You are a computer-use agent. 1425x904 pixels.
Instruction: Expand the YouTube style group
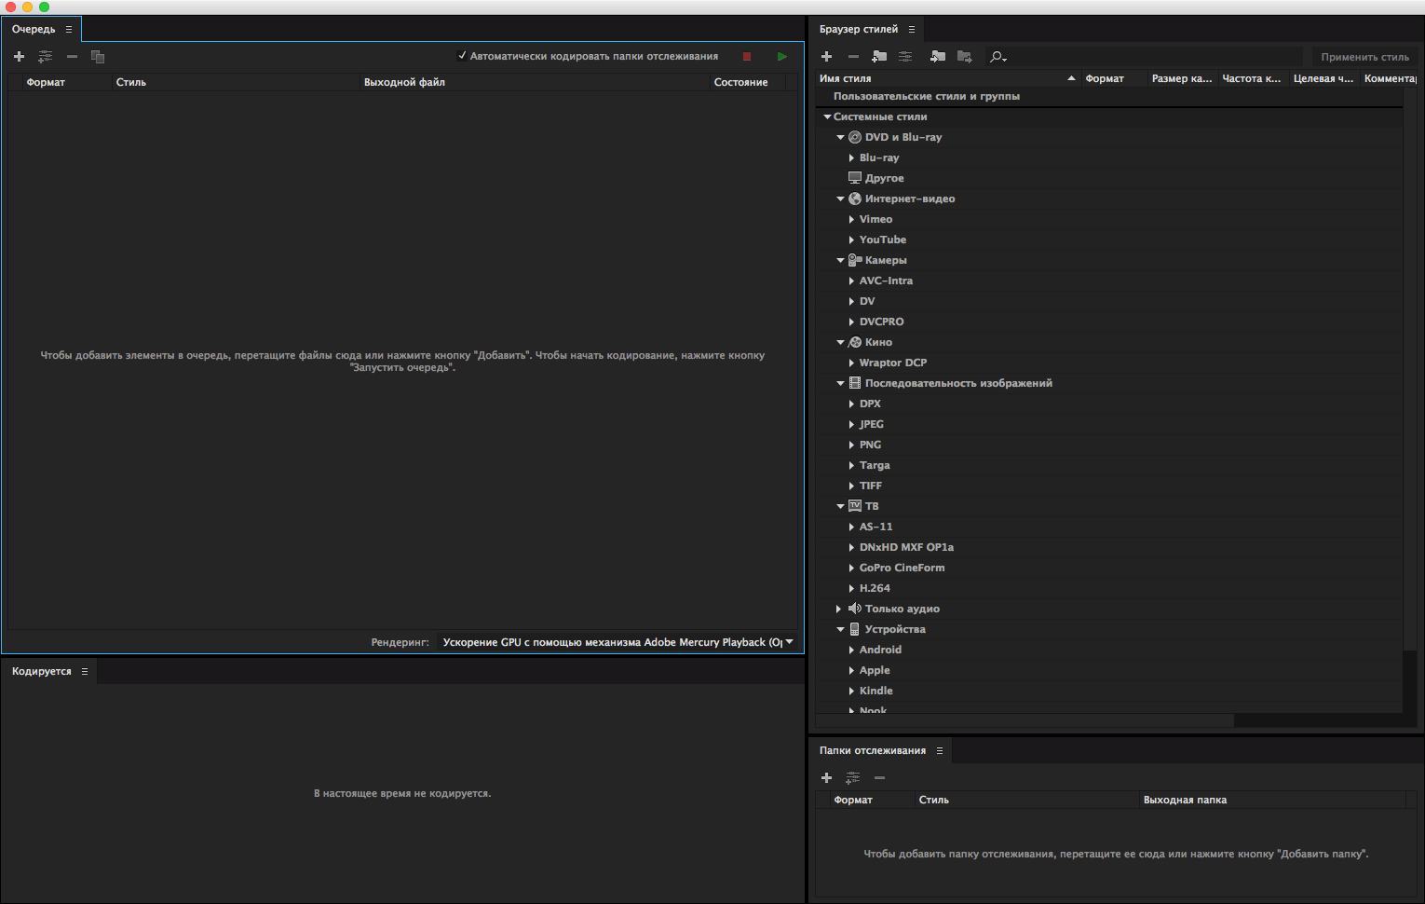coord(851,240)
